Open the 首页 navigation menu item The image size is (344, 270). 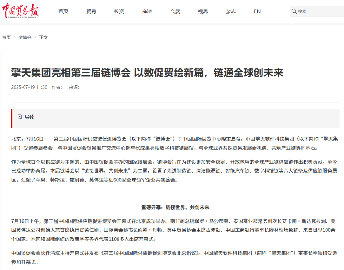coord(63,11)
